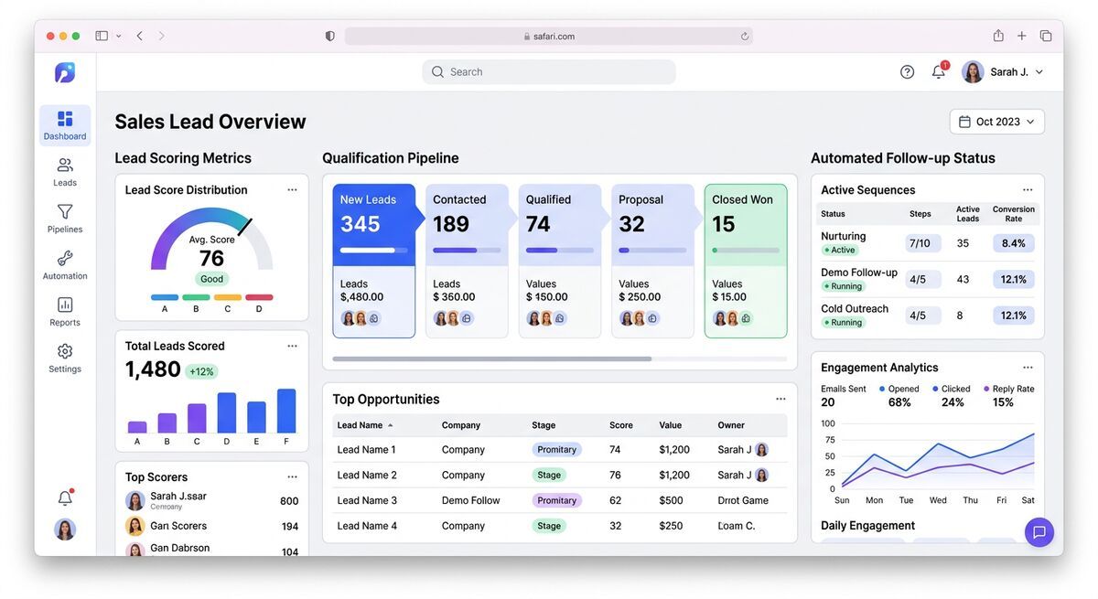Open Lead Name 1 in Top Opportunities
1098x599 pixels.
click(x=368, y=449)
